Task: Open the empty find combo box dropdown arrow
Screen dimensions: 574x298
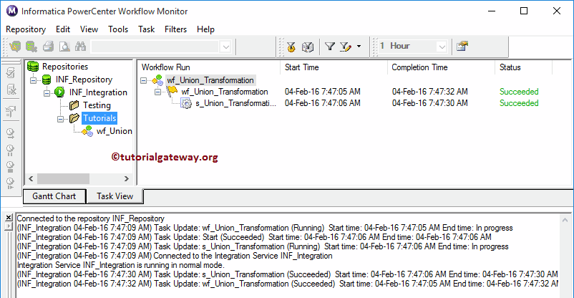Action: click(226, 47)
